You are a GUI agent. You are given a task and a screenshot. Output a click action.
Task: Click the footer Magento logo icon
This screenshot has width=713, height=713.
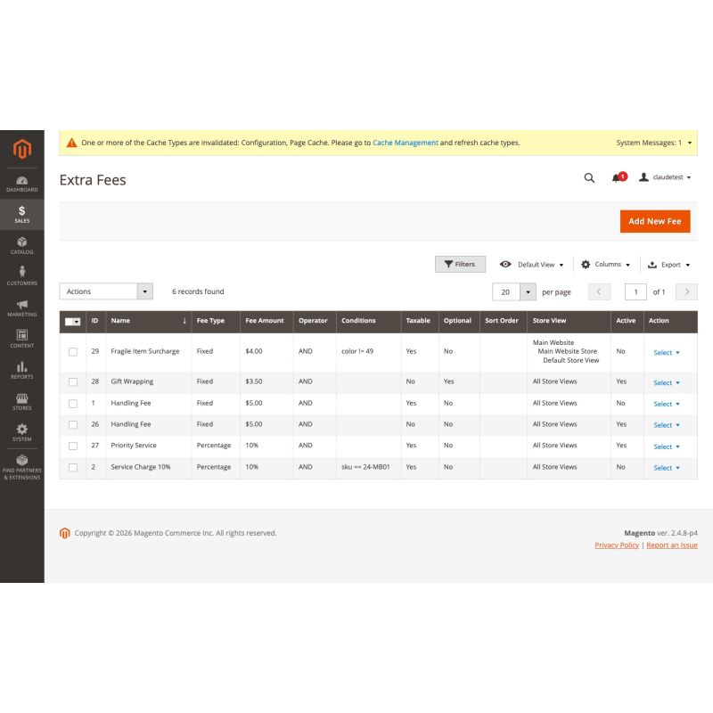tap(64, 533)
